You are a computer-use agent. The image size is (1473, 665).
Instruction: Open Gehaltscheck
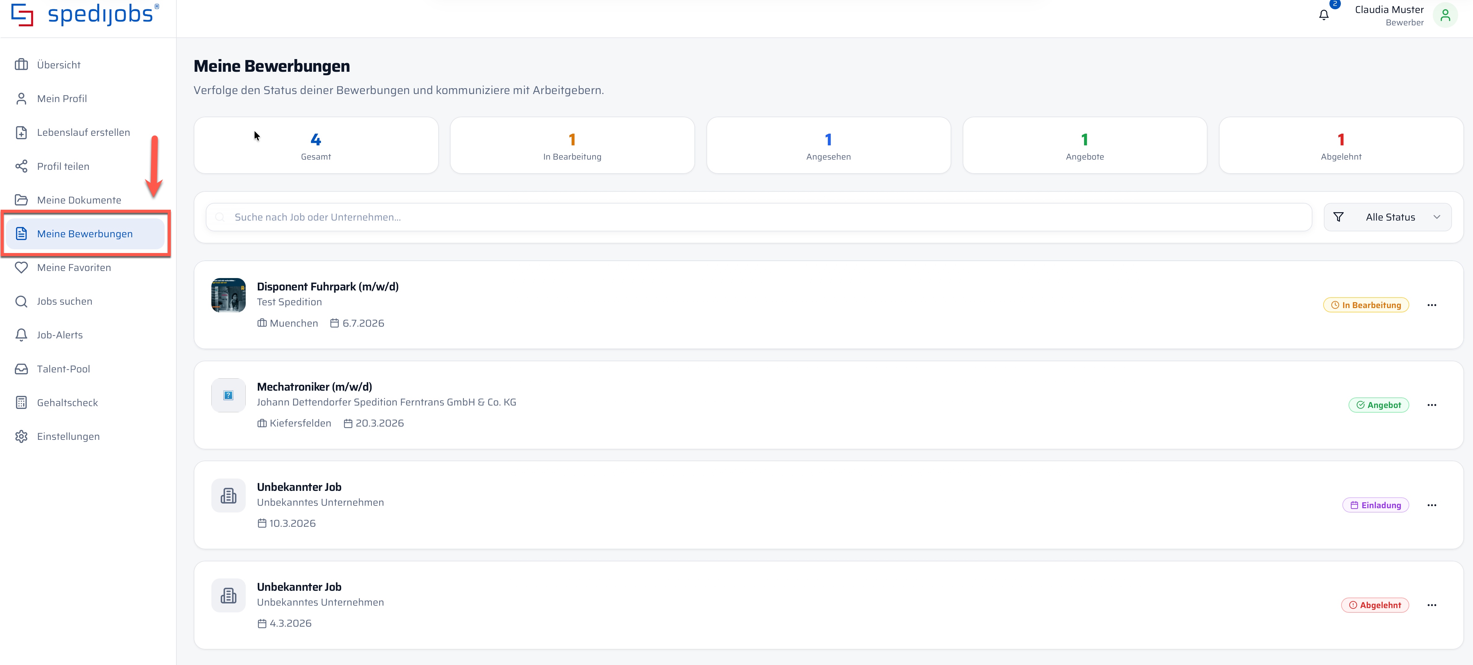tap(85, 403)
